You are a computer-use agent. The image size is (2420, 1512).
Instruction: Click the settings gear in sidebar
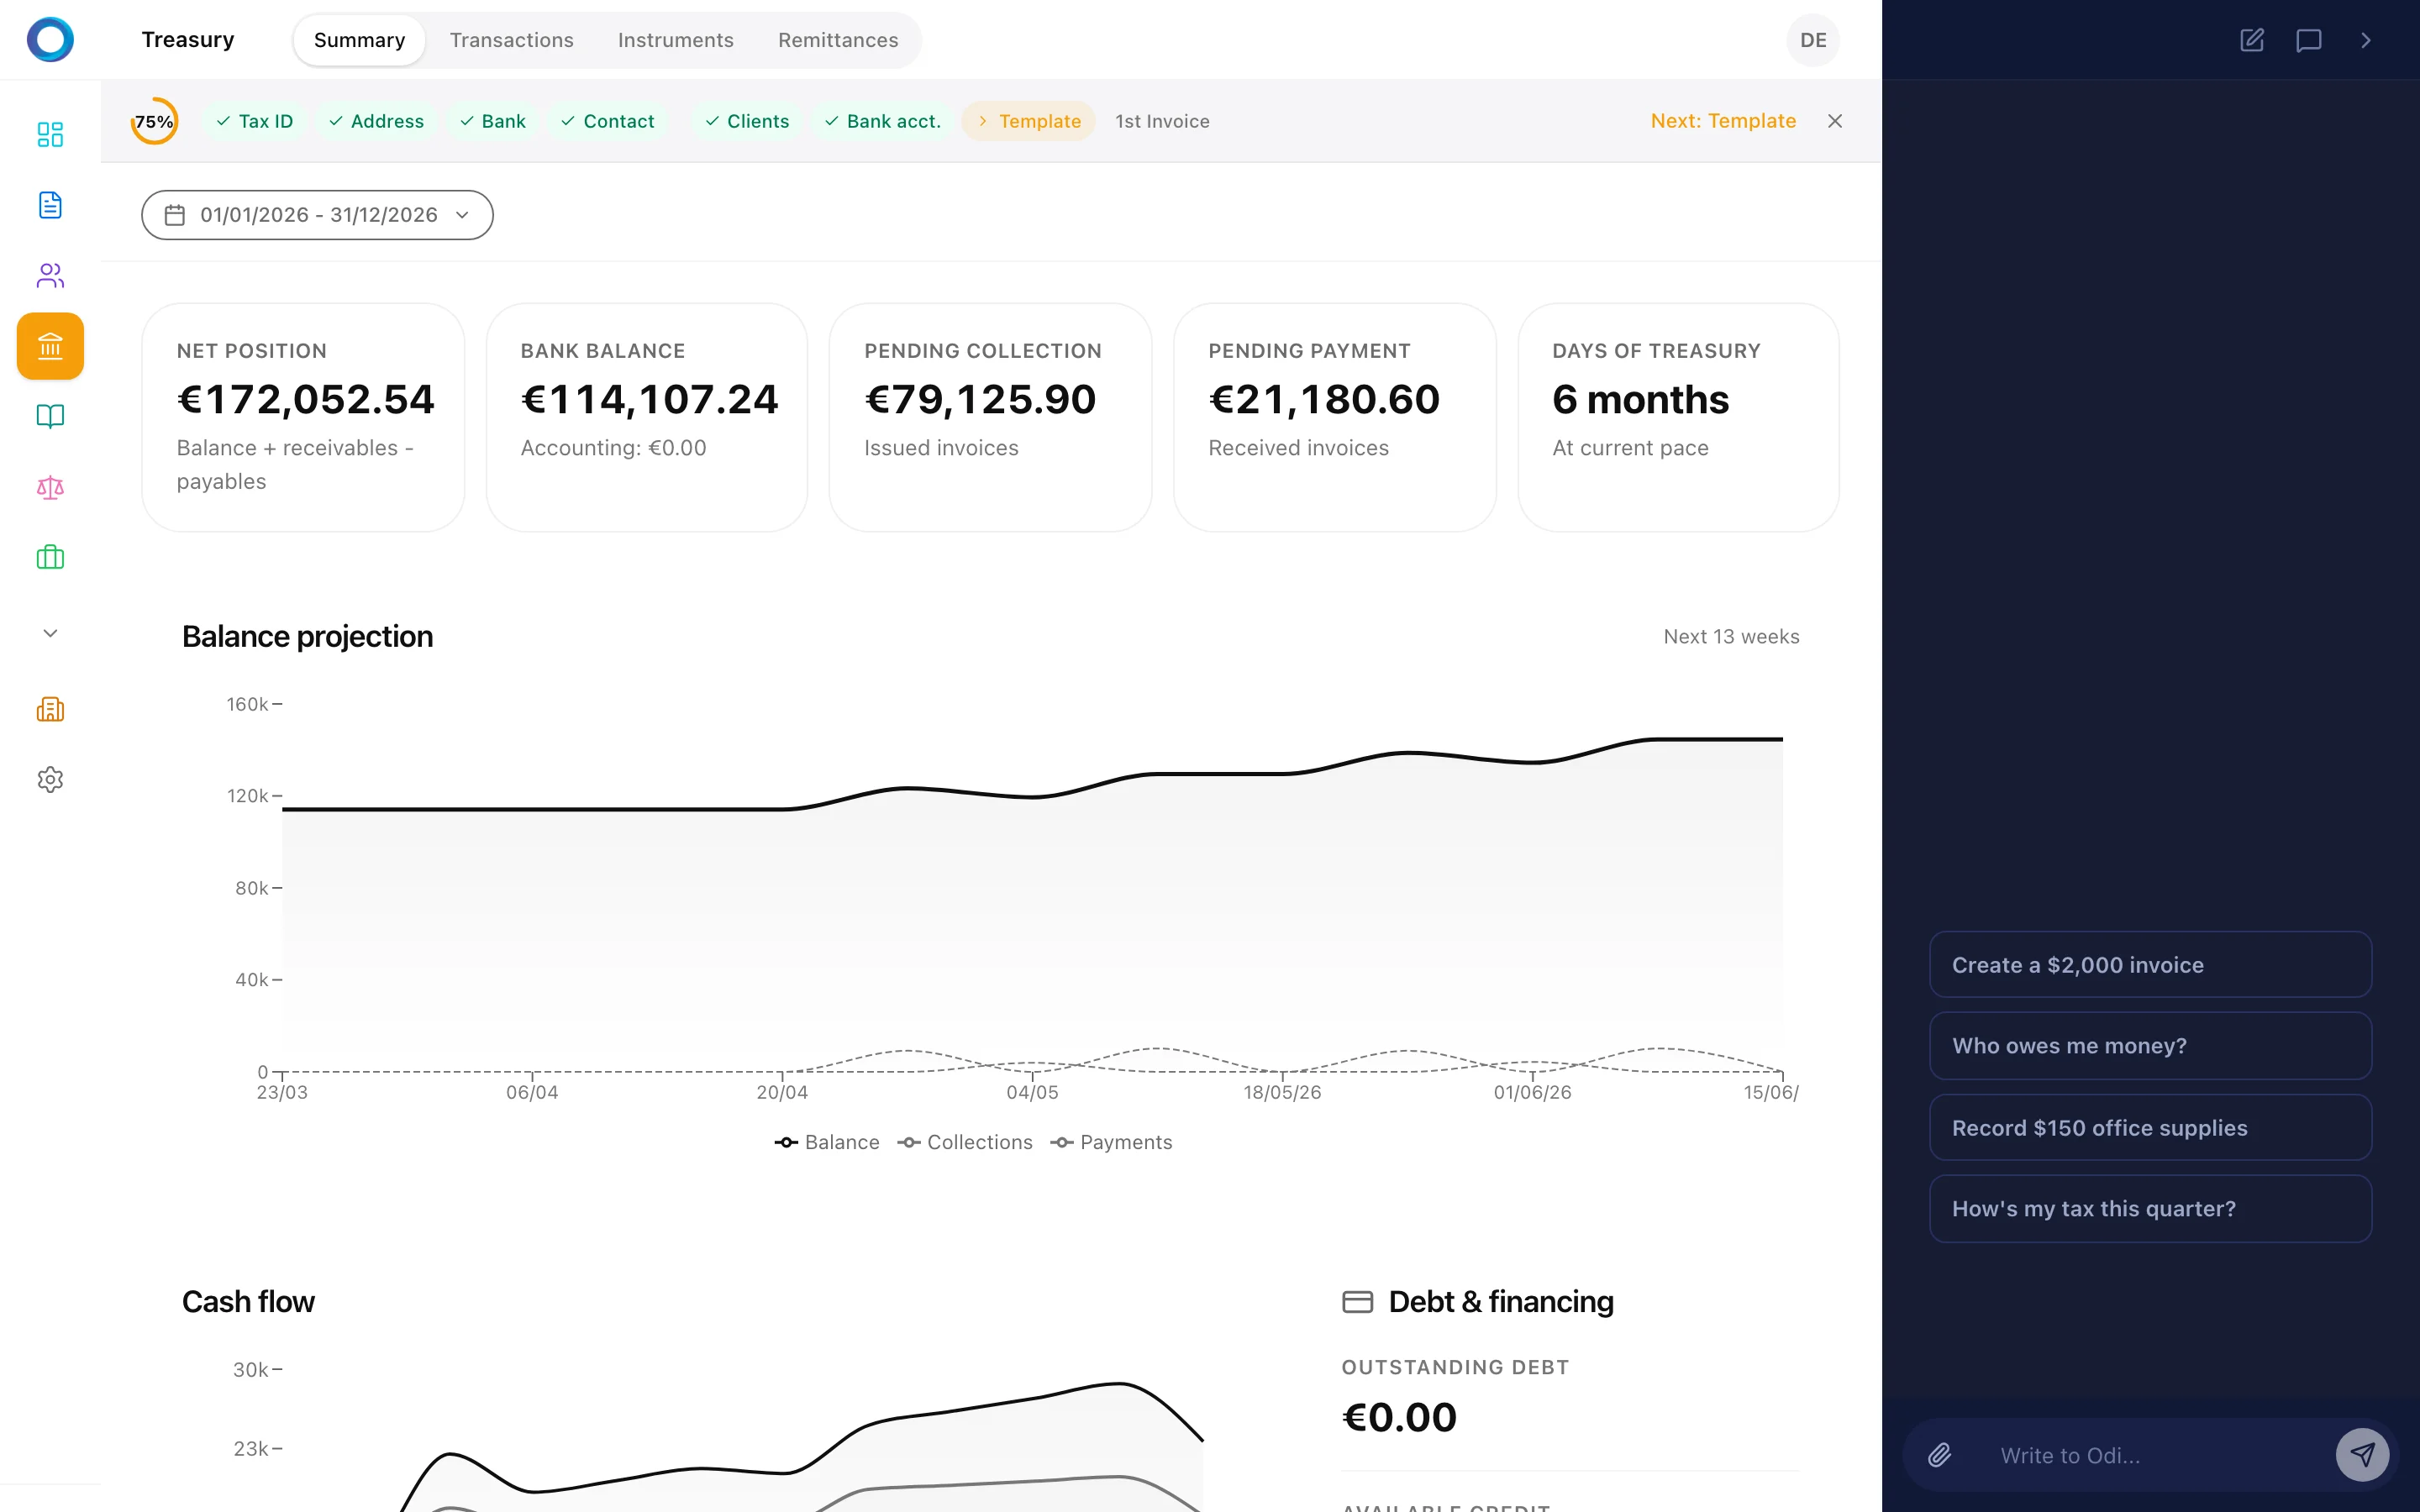[50, 779]
